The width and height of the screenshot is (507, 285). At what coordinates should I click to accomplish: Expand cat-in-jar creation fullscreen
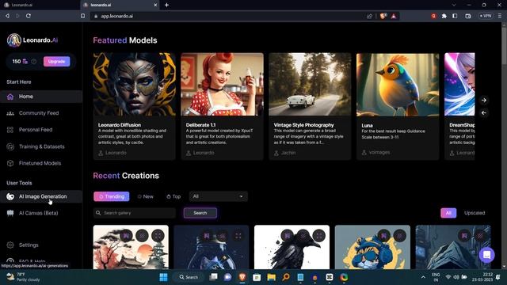pyautogui.click(x=238, y=236)
